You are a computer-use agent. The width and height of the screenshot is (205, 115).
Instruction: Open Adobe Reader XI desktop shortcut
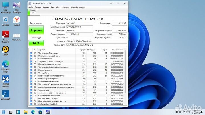coord(6,37)
